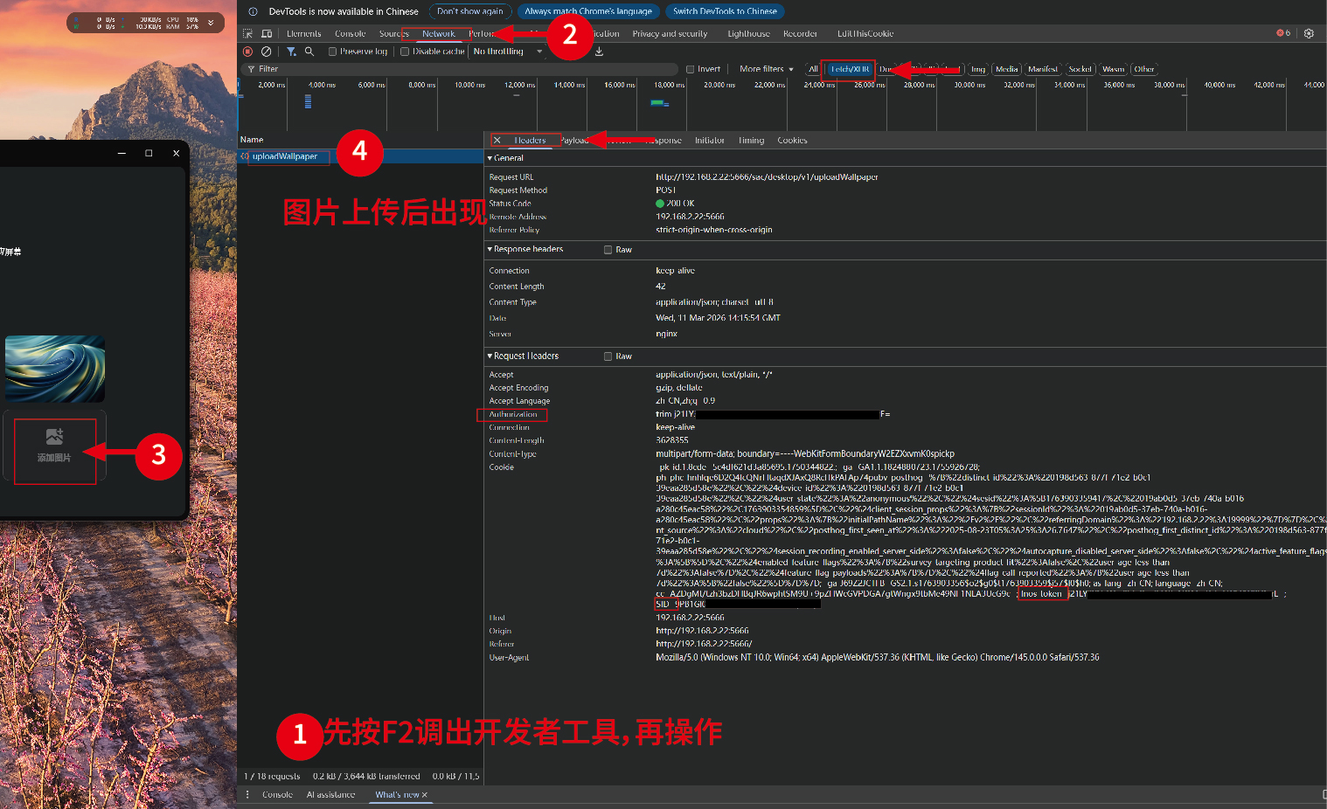Stop recording network log
Viewport: 1327px width, 809px height.
point(247,51)
